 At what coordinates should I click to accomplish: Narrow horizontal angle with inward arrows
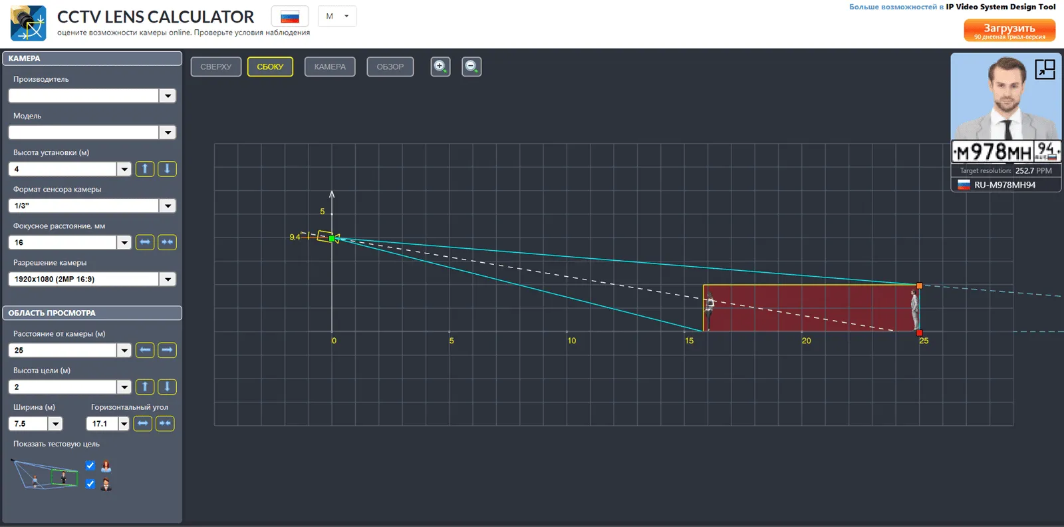(165, 423)
